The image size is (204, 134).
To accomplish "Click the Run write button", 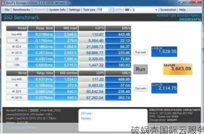I will click(140, 88).
